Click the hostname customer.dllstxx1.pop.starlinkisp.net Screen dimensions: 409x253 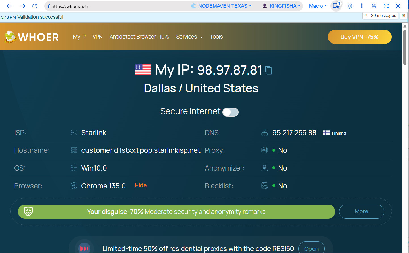[141, 150]
